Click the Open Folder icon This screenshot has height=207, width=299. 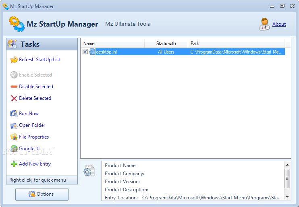tap(14, 125)
